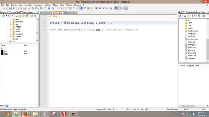
Task: Click the Explorer refresh green arrows icon
Action: point(35,16)
